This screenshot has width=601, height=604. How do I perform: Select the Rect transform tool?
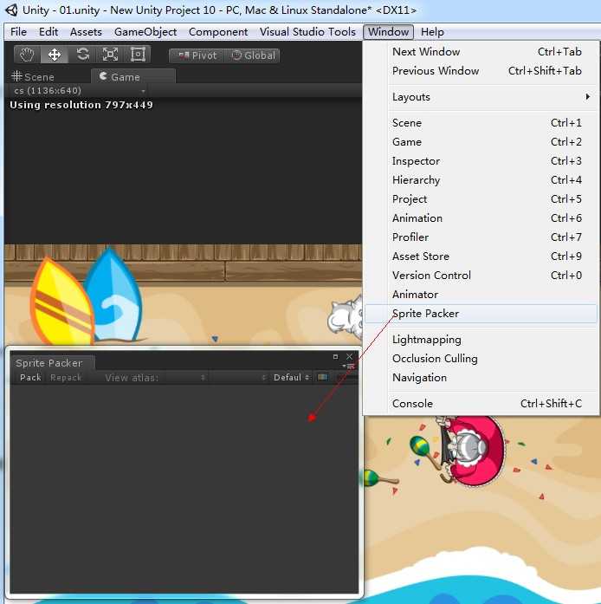pyautogui.click(x=138, y=55)
